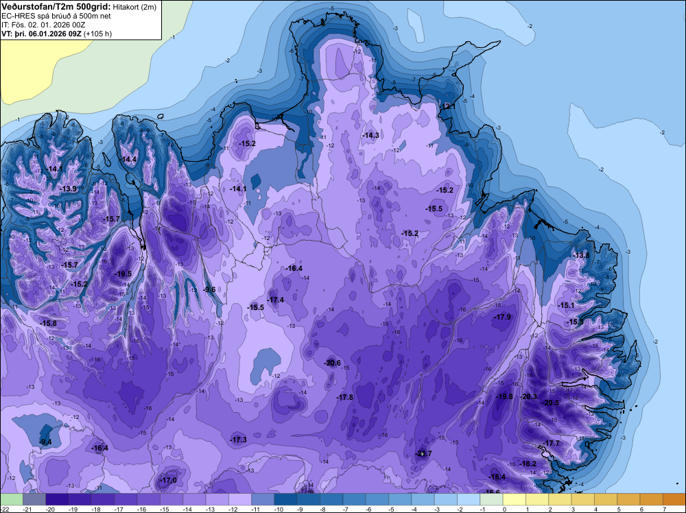Click the -14.4 temperature label
686x513 pixels.
129,159
